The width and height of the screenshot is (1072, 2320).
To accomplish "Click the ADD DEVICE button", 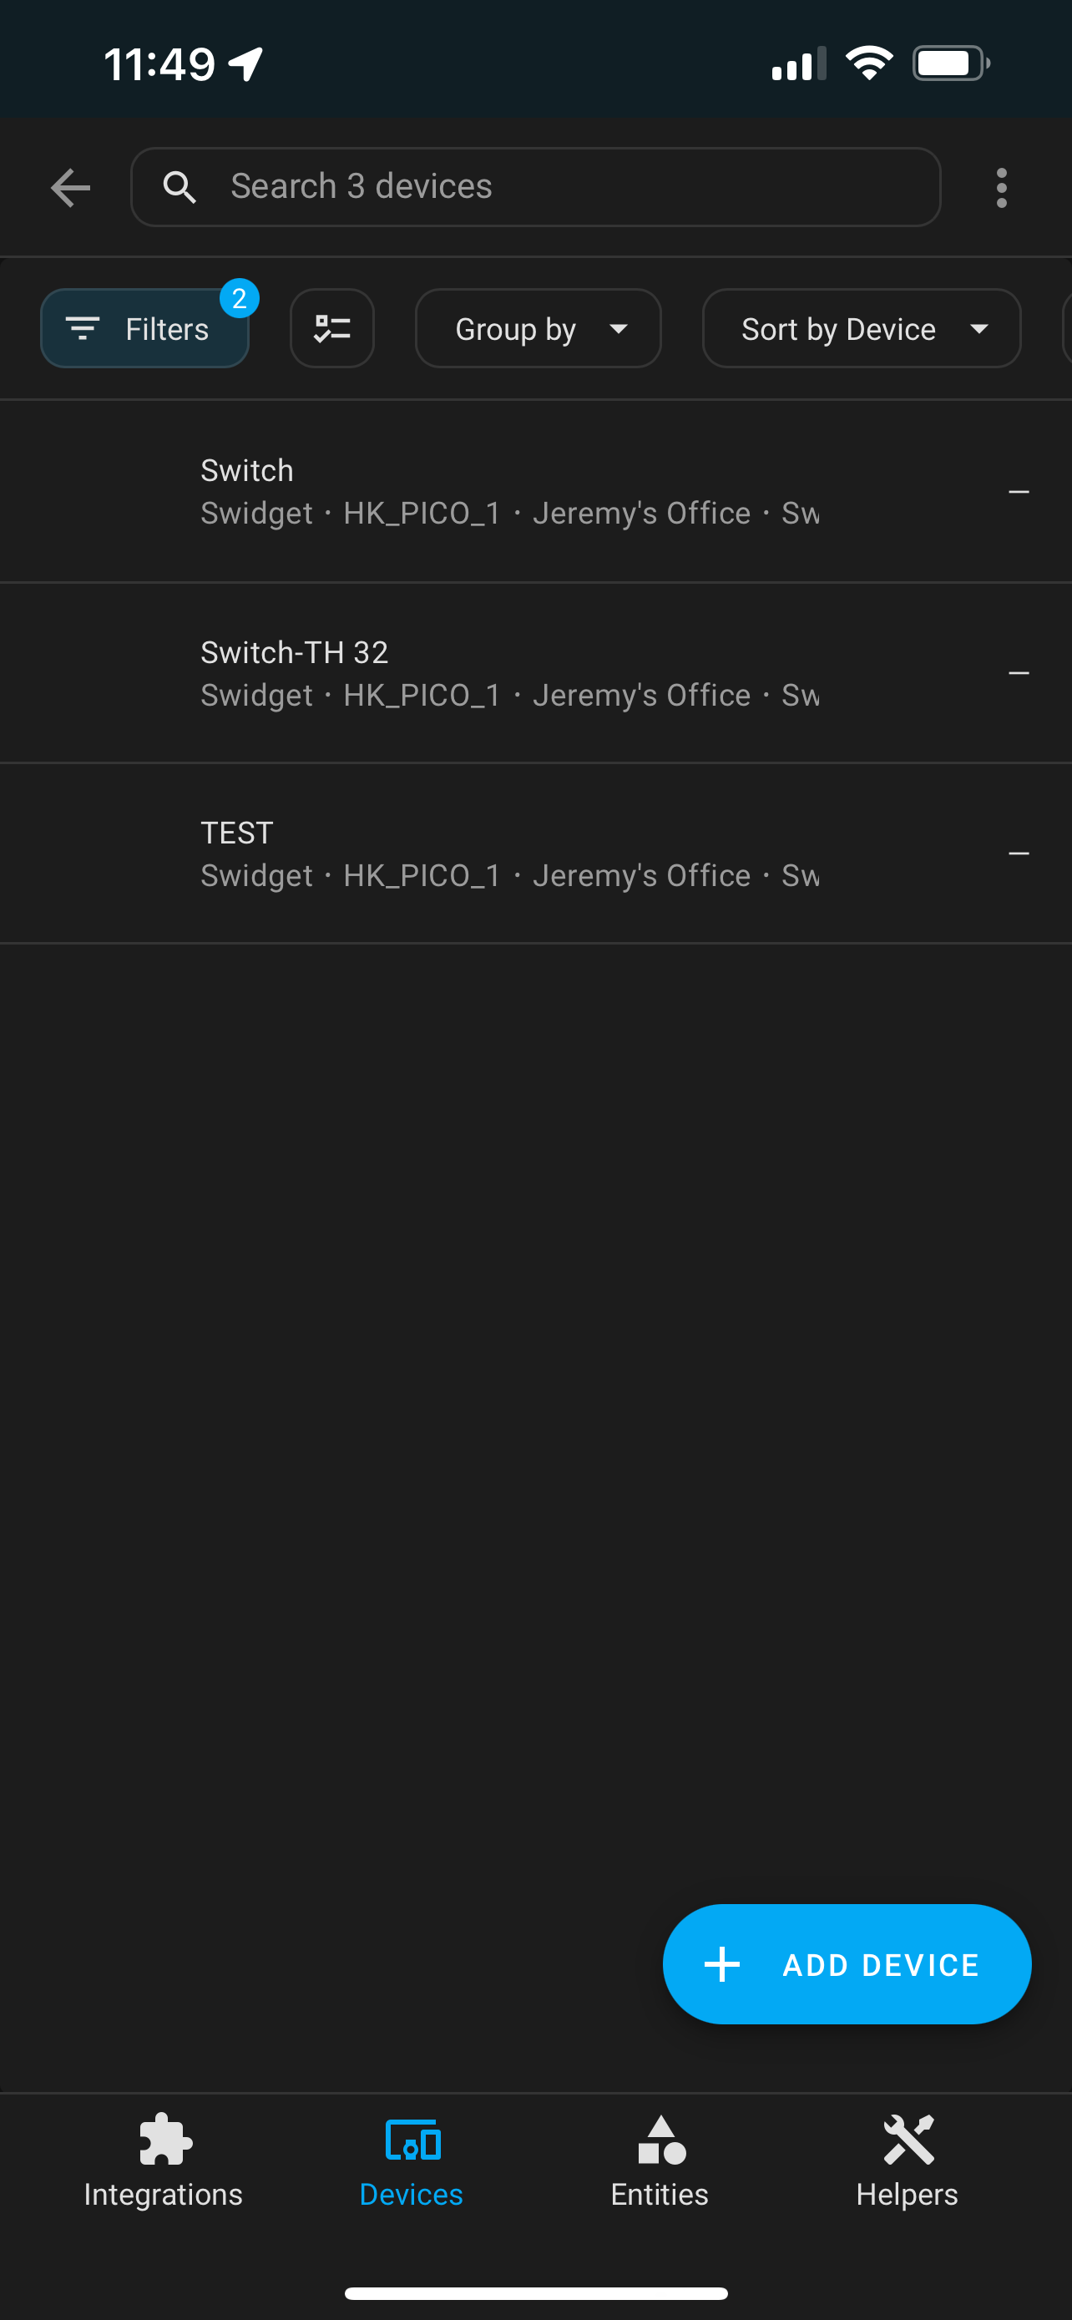I will tap(847, 1963).
